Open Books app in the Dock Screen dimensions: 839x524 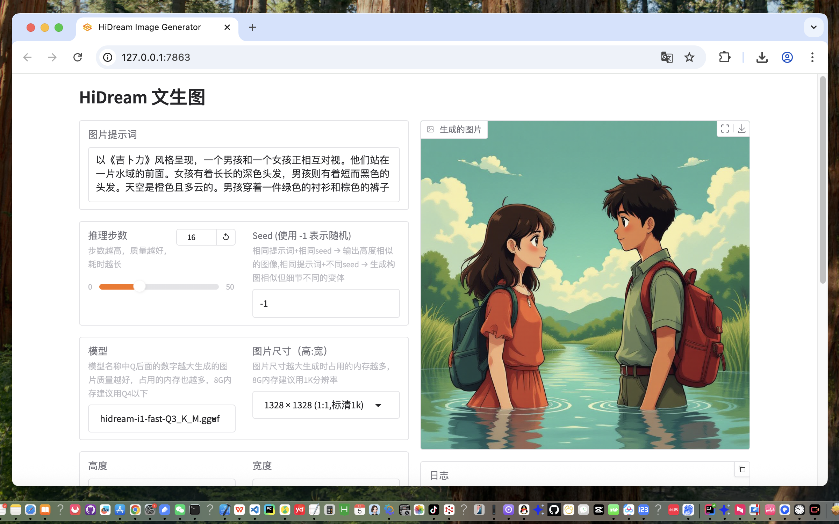[x=45, y=510]
